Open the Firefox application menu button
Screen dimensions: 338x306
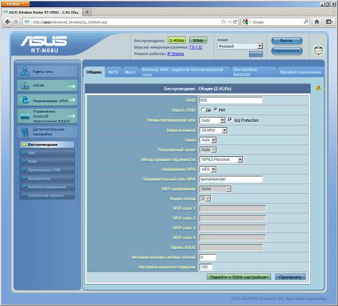[x=15, y=4]
